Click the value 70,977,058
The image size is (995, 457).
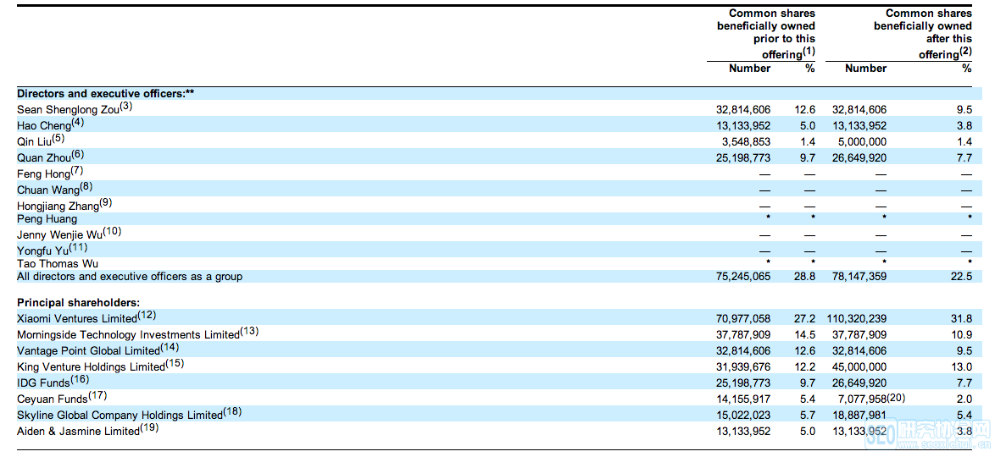coord(743,317)
